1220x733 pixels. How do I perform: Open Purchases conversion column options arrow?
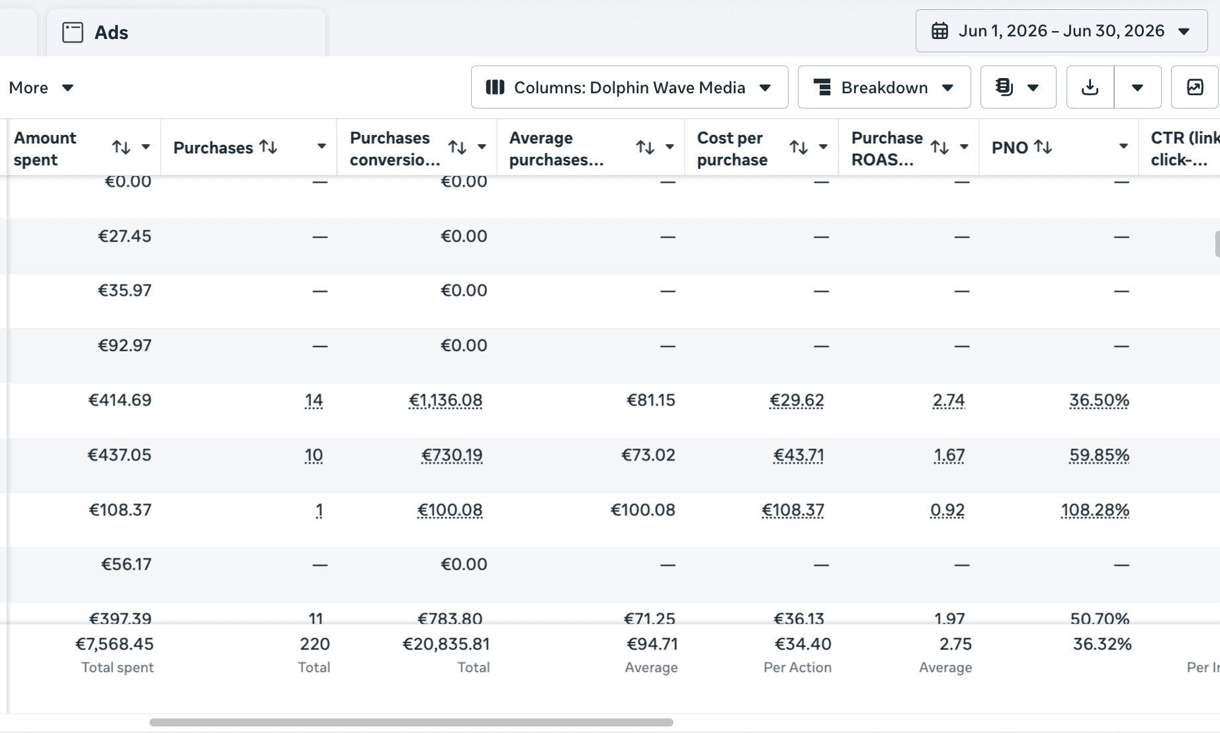tap(482, 147)
